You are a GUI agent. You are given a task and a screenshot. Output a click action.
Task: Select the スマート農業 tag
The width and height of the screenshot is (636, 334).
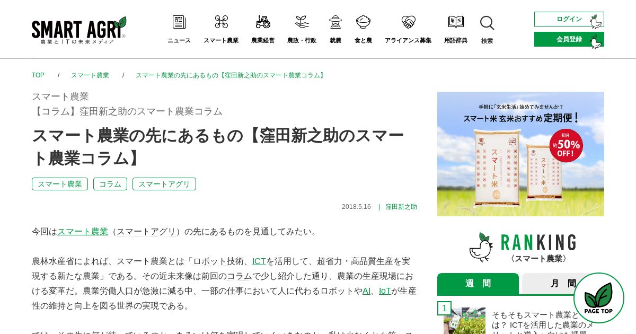coord(60,184)
